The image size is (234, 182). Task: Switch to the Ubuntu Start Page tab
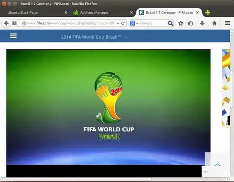[23, 13]
